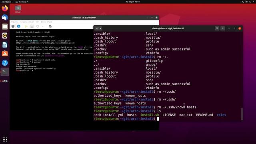
Task: Open the Ver menu in QEMU window
Action: [x=37, y=22]
